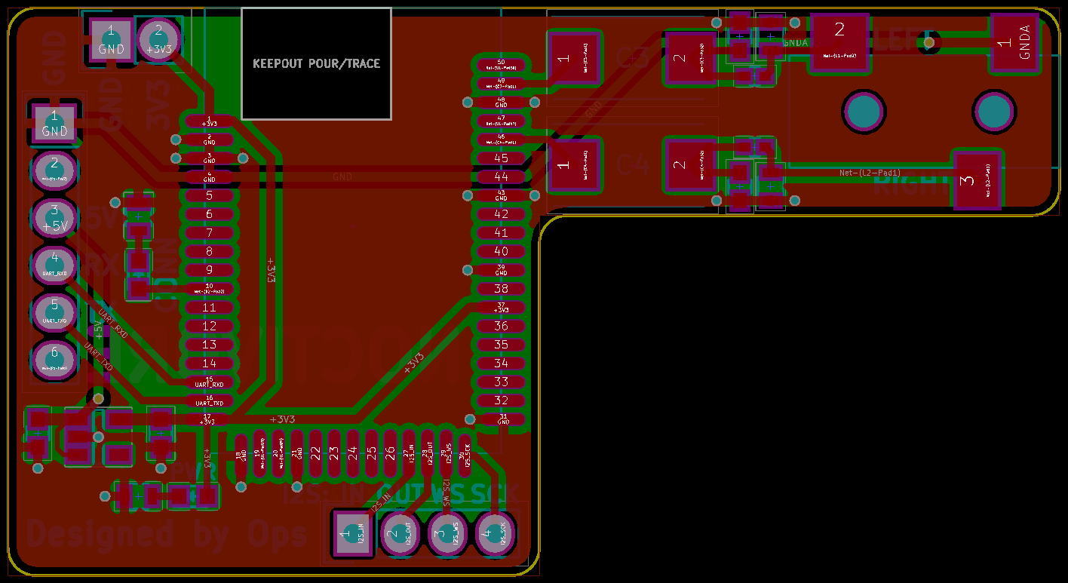Click bottom module pad 27 I2S_IN
Screen dimensions: 1068x583
(x=409, y=454)
